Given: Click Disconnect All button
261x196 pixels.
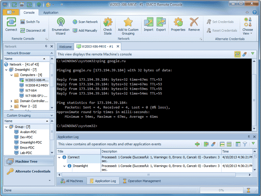Looking at the screenshot, I should (33, 30).
